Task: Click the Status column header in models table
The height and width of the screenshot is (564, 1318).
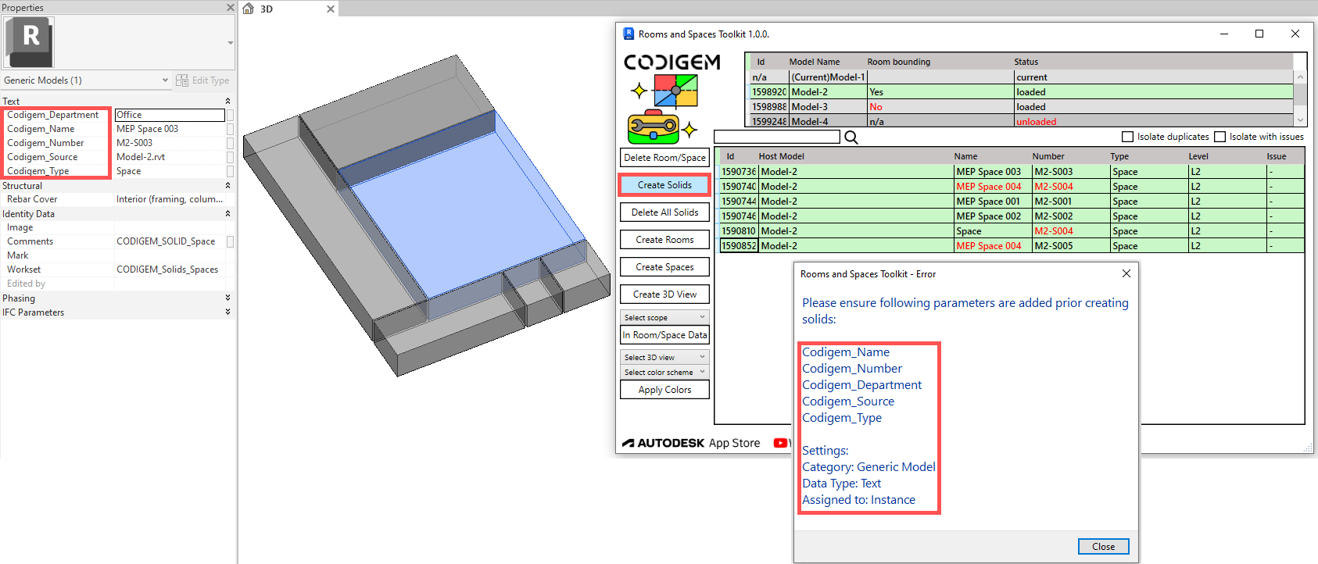Action: coord(1026,62)
